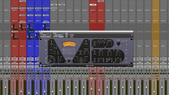The height and width of the screenshot is (95, 169).
Task: Click the SOURCE input selector switch
Action: tap(52, 52)
